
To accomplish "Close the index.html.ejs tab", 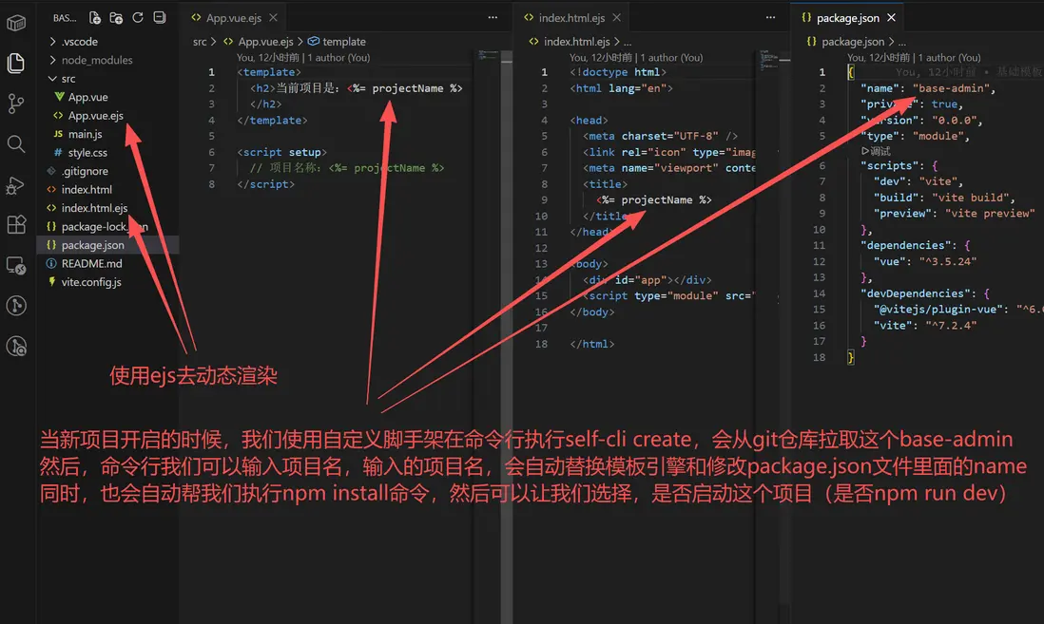I will click(616, 18).
